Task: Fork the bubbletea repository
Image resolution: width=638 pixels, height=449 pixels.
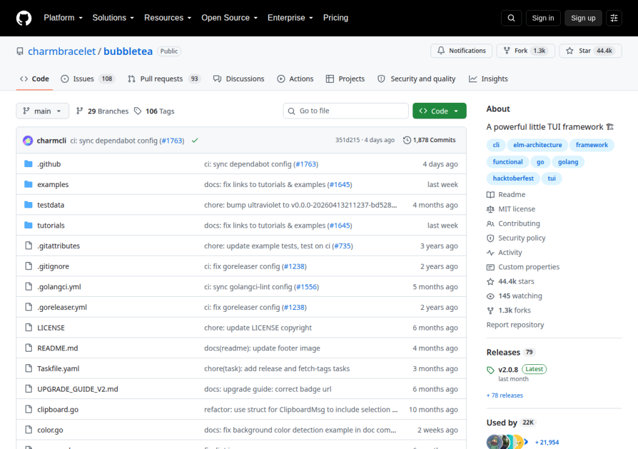Action: (526, 51)
